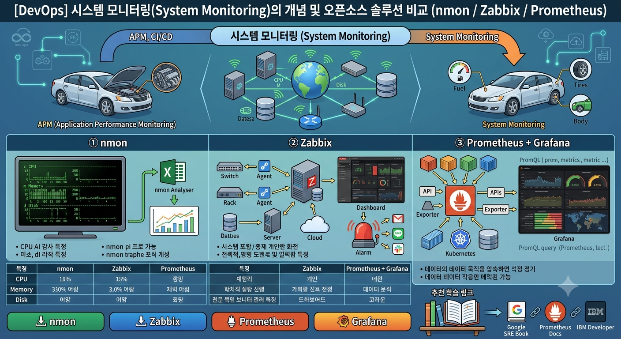Click the APM, CI/CD arrow label
This screenshot has height=339, width=621.
click(151, 37)
